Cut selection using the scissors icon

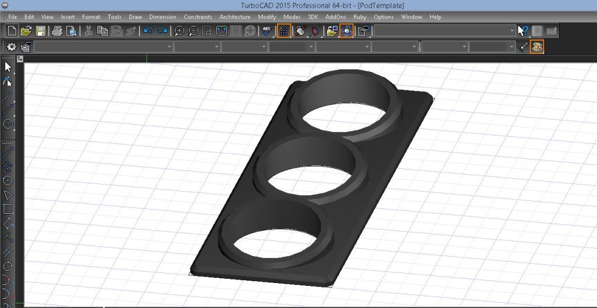[89, 31]
